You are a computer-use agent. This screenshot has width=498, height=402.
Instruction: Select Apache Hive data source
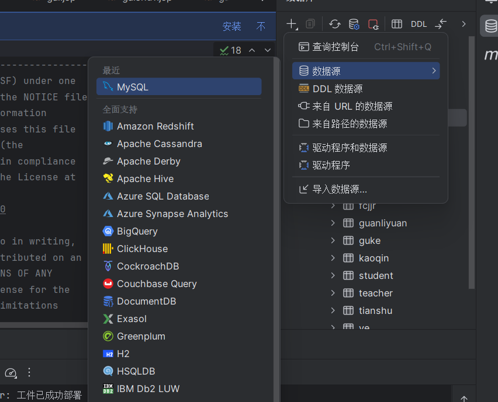tap(179, 179)
